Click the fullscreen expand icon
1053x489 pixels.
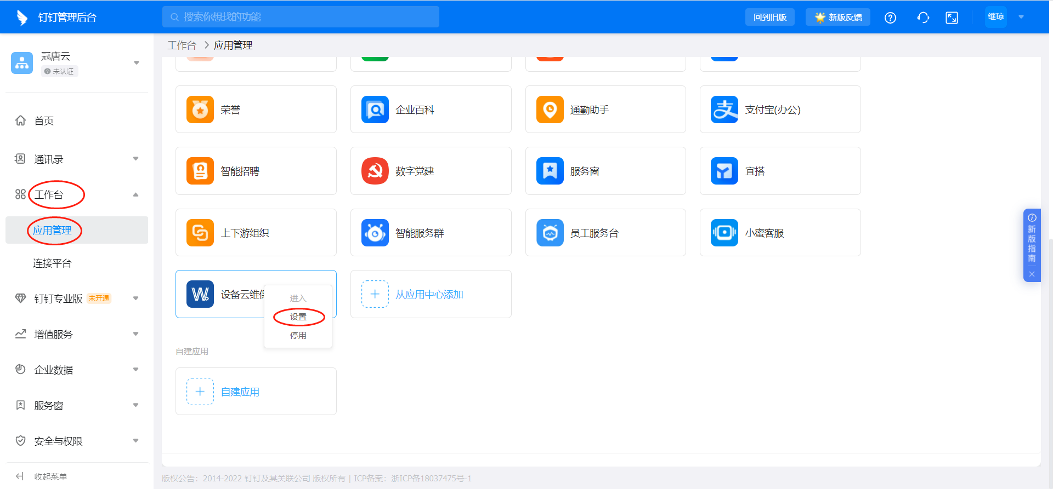click(x=952, y=18)
